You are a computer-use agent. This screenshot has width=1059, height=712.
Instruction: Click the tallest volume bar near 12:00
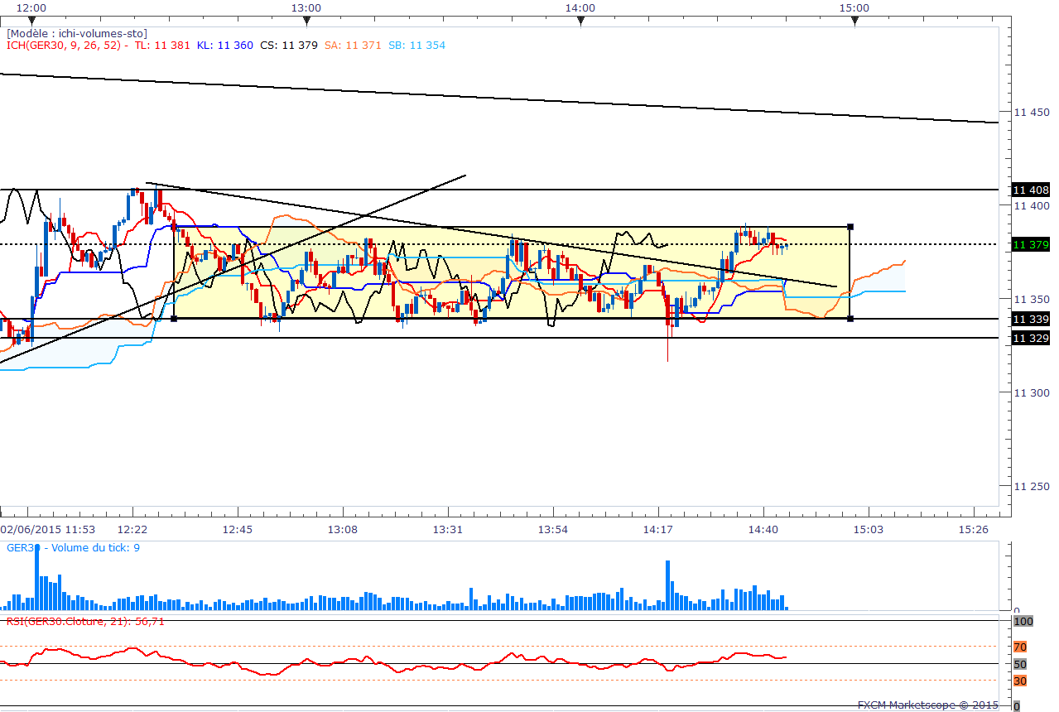36,578
